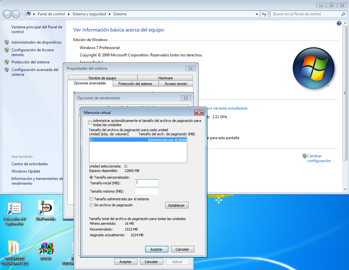
Task: Select Tamaño administrado por el sistema option
Action: (91, 199)
